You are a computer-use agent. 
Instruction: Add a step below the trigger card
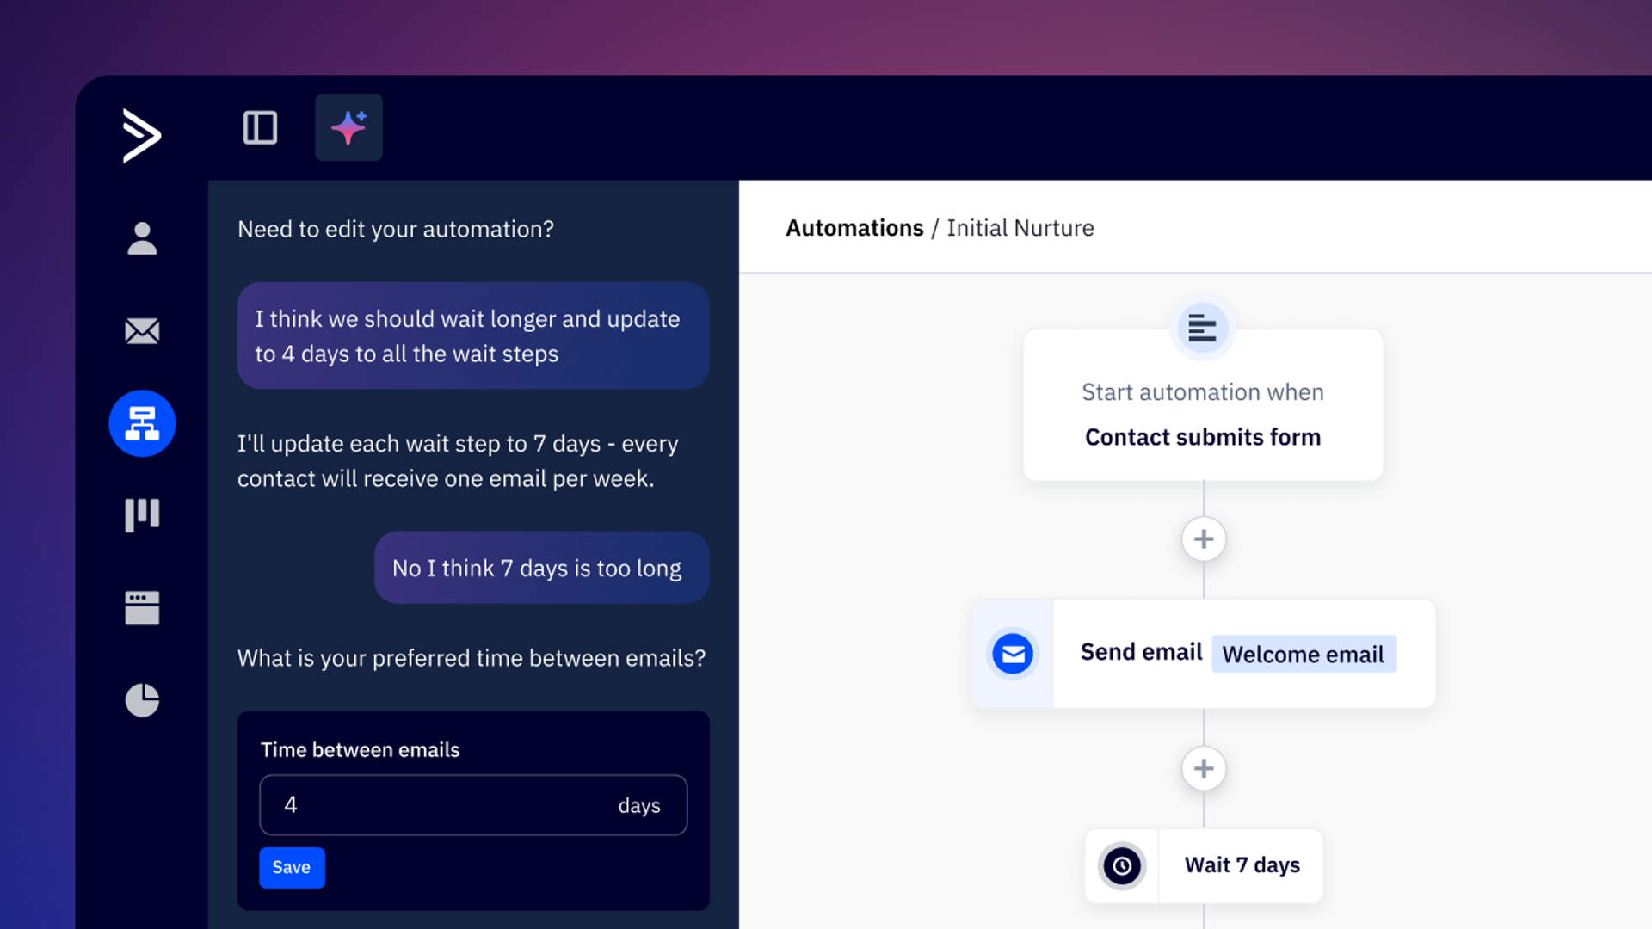1204,539
